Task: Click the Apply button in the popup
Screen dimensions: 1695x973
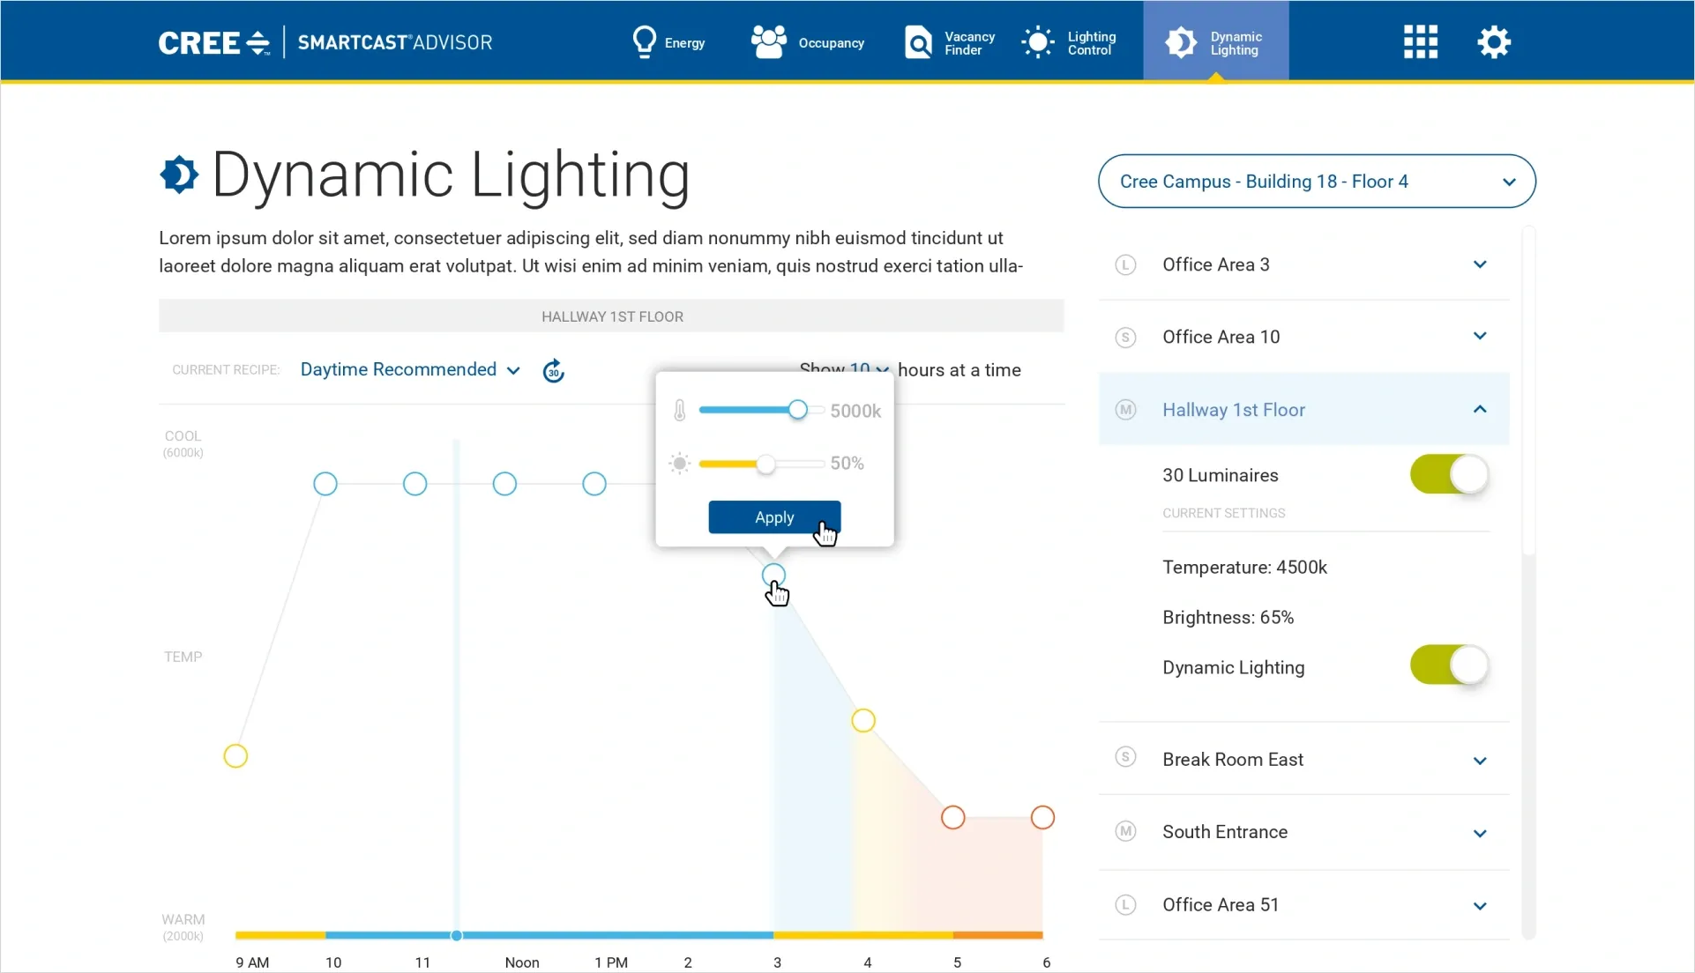Action: [x=774, y=517]
